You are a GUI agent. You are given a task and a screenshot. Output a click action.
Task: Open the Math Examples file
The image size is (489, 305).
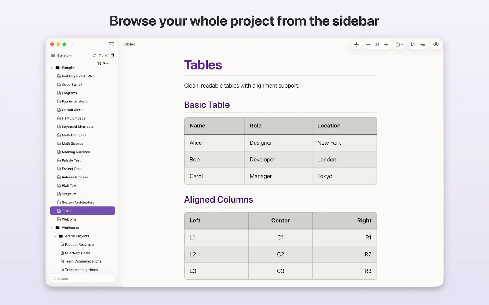(83, 135)
